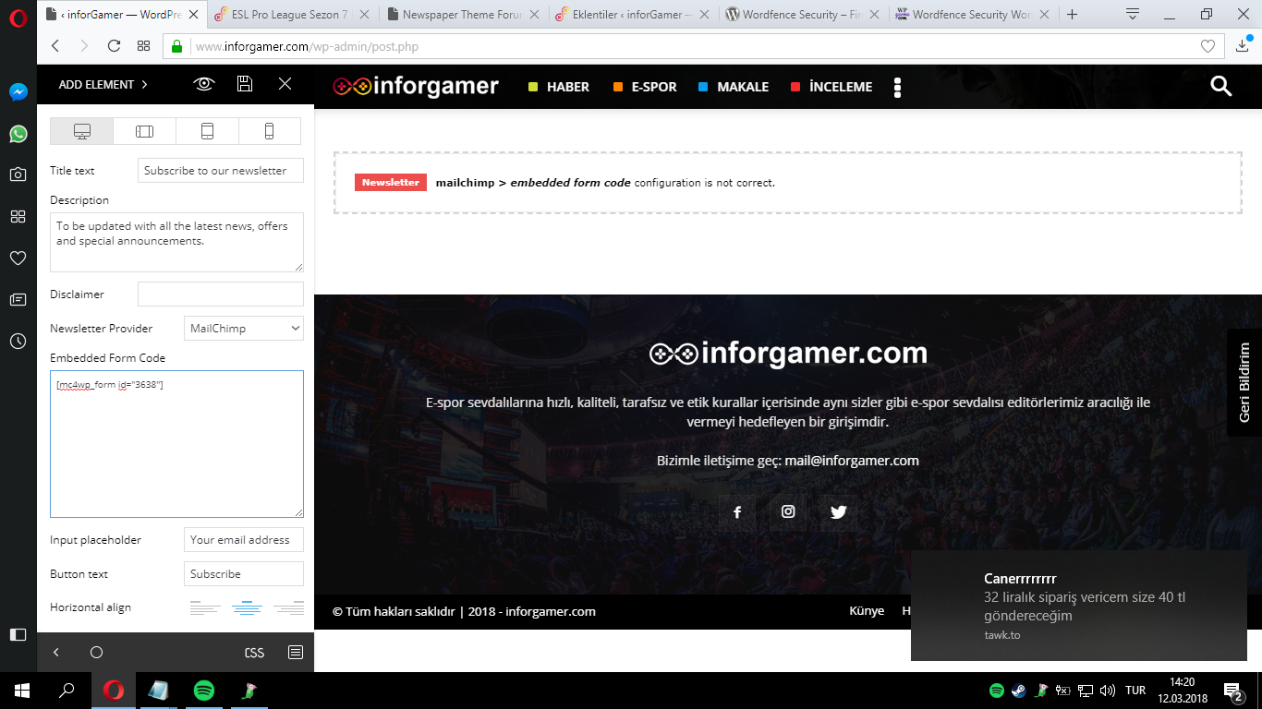
Task: Go back with the browser back arrow
Action: pyautogui.click(x=55, y=45)
